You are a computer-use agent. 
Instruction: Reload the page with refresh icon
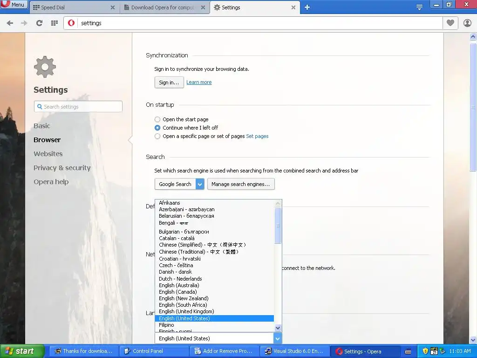click(x=39, y=23)
